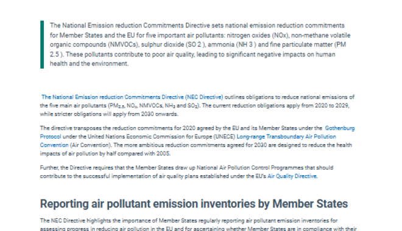Image resolution: width=402 pixels, height=231 pixels.
Task: Click 'sulphur dioxide (SO 2)' in summary
Action: click(x=174, y=44)
